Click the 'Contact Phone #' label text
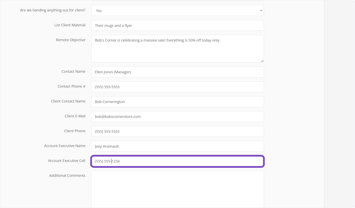 pos(71,86)
